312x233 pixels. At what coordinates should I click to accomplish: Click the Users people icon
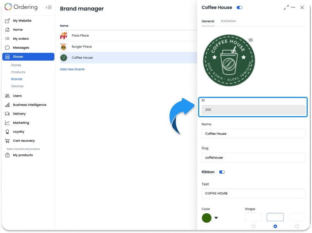[7, 96]
